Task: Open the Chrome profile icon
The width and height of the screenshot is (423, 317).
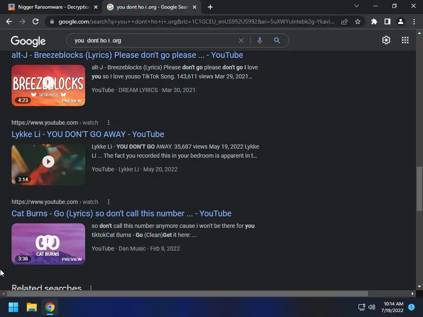Action: tap(401, 21)
